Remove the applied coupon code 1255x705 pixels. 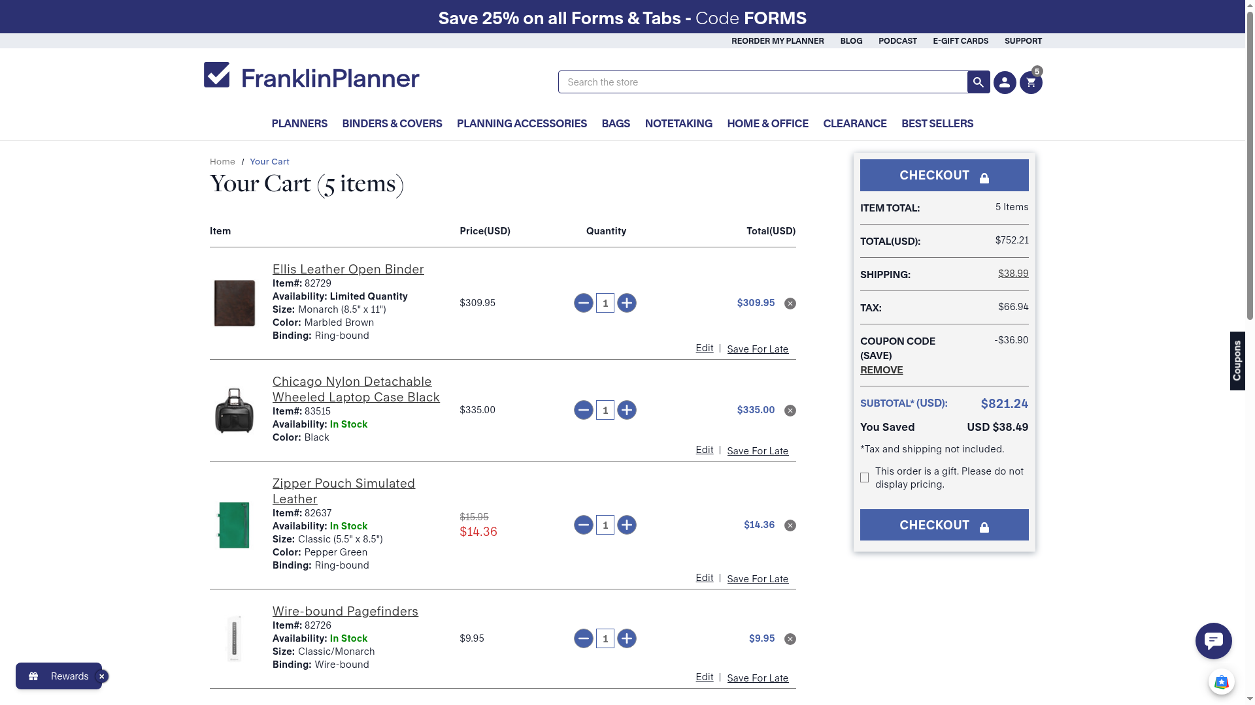tap(881, 370)
